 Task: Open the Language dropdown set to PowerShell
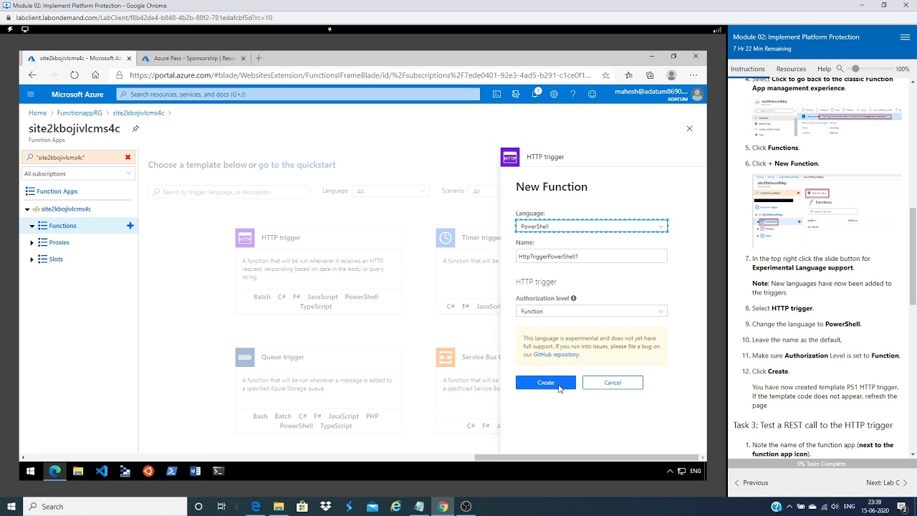(592, 226)
